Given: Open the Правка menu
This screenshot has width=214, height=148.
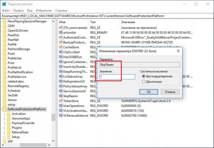Looking at the screenshot, I should 18,10.
